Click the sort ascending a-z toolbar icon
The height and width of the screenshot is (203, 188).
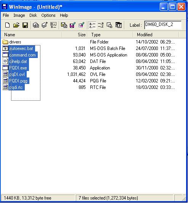tap(92, 25)
